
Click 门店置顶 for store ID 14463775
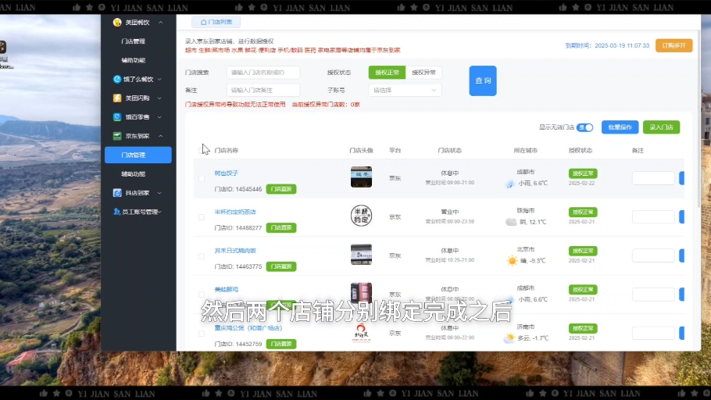281,266
